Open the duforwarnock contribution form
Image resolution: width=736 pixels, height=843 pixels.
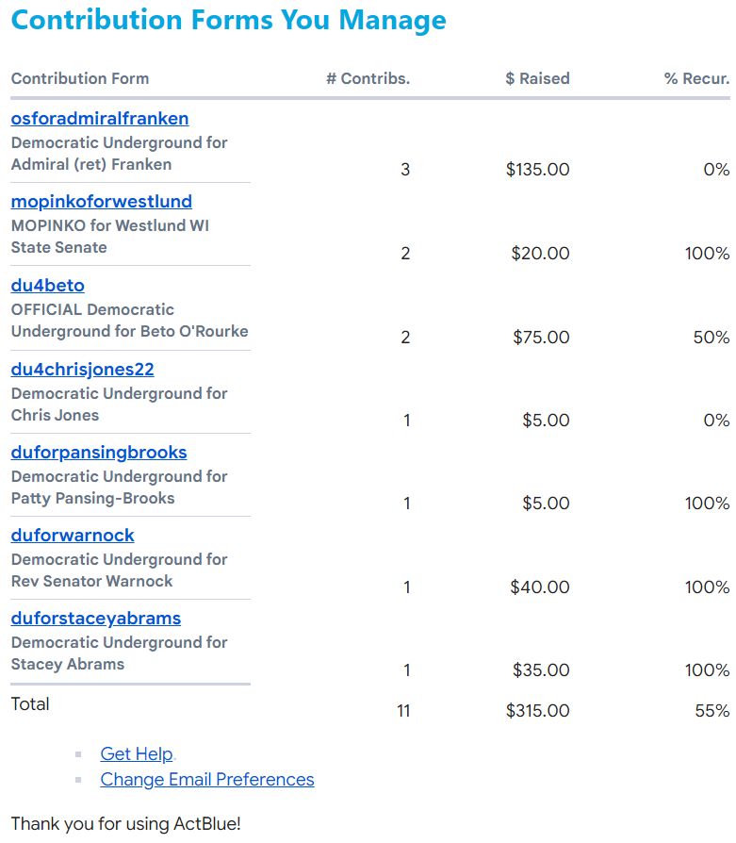[x=73, y=536]
